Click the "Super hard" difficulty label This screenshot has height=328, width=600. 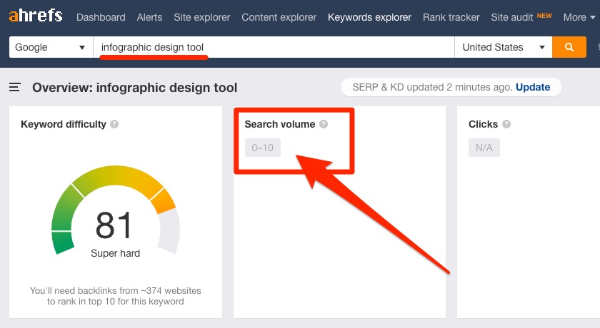[x=115, y=253]
